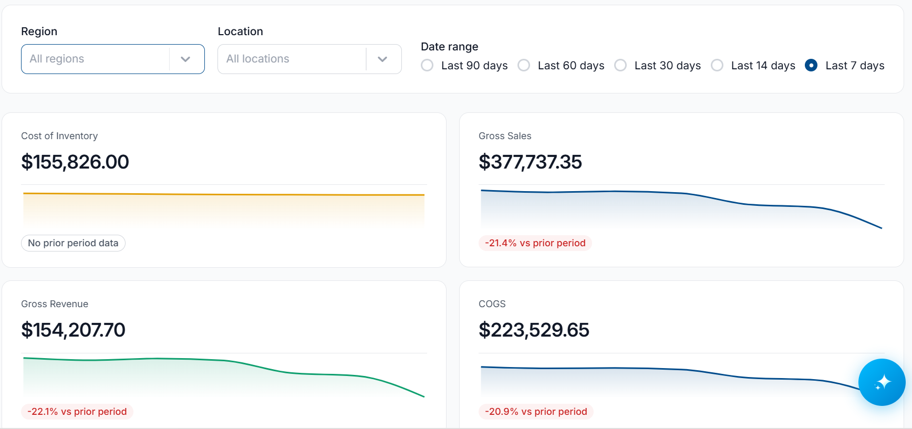Image resolution: width=912 pixels, height=429 pixels.
Task: Open the All regions combo box
Action: [x=113, y=59]
